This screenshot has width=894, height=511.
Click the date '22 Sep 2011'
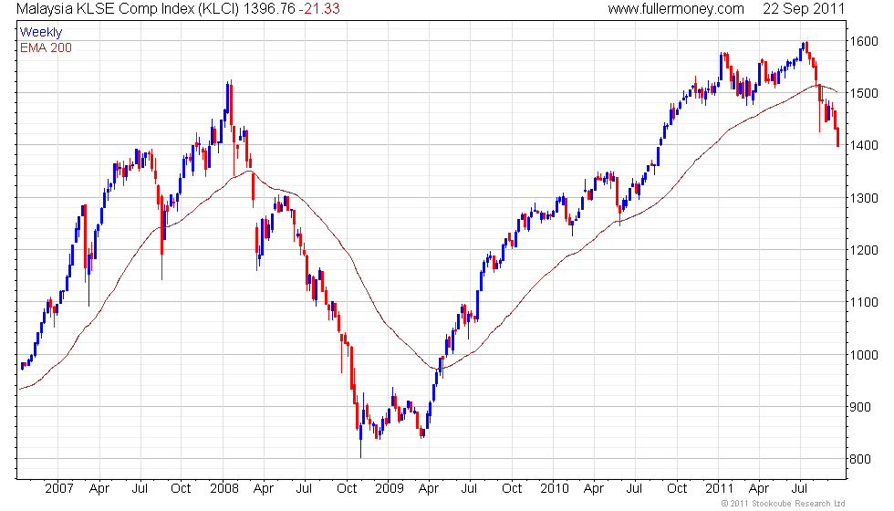tap(804, 8)
